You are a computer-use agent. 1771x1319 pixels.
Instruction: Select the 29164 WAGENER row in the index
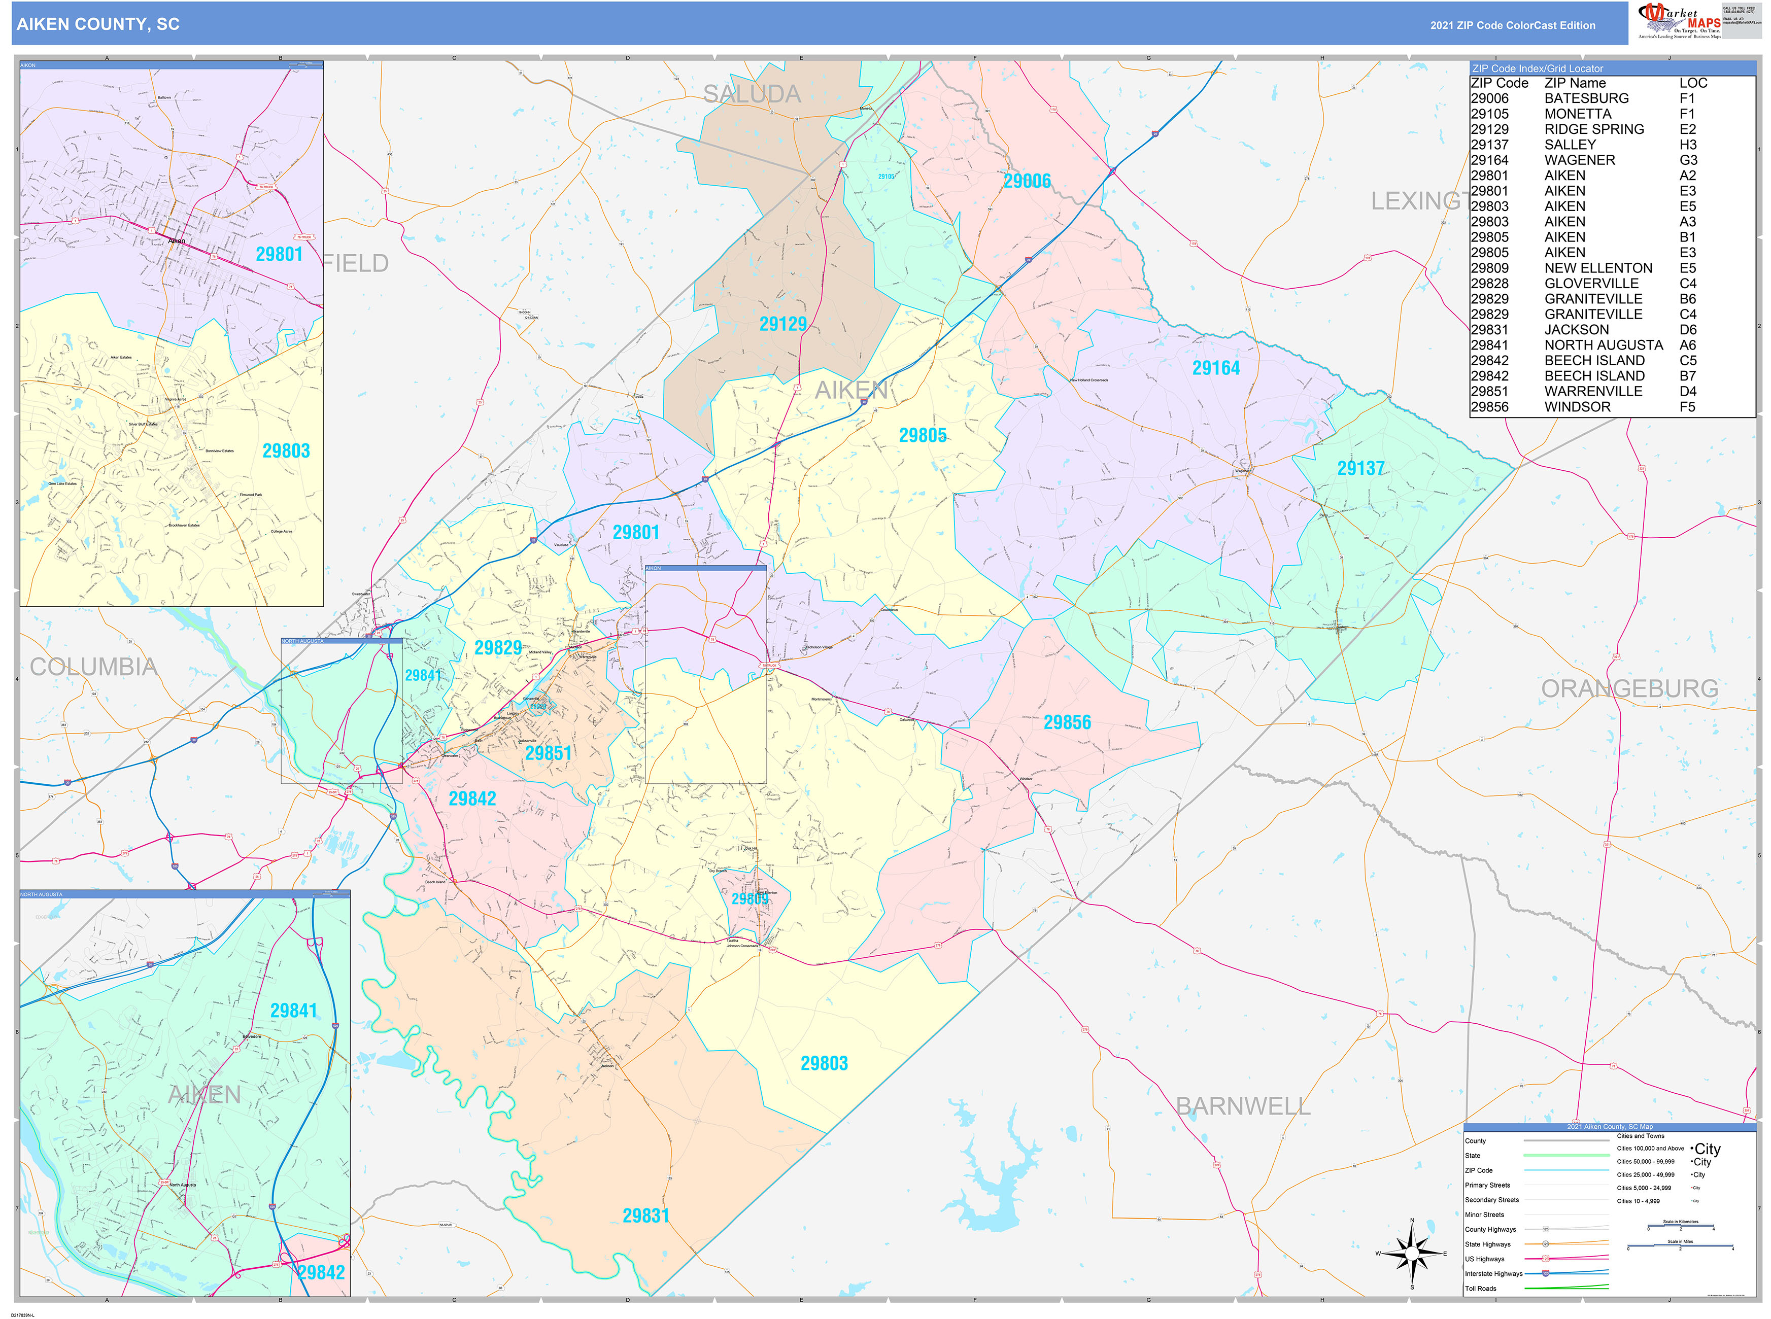[1581, 160]
